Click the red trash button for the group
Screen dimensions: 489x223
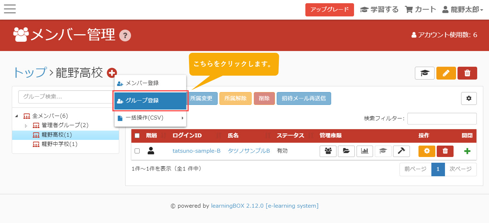467,73
